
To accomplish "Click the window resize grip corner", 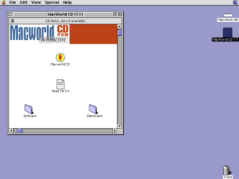I will click(120, 131).
